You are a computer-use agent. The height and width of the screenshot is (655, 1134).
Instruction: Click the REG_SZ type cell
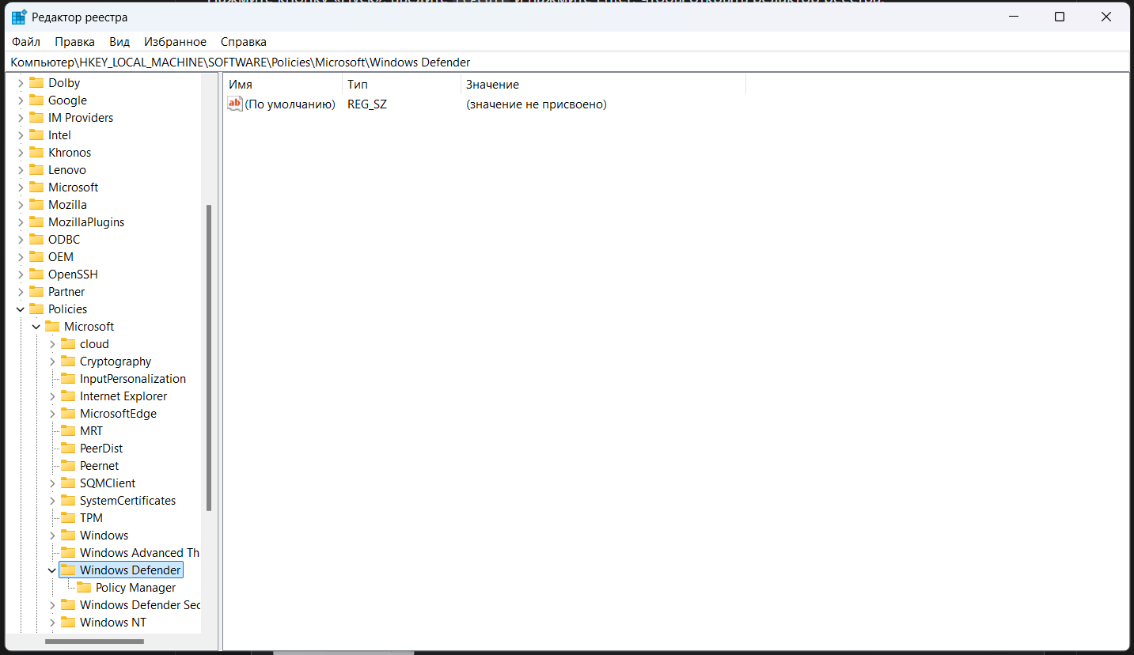pyautogui.click(x=367, y=104)
